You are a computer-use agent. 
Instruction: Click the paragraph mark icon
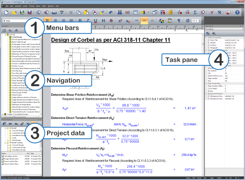[179, 20]
